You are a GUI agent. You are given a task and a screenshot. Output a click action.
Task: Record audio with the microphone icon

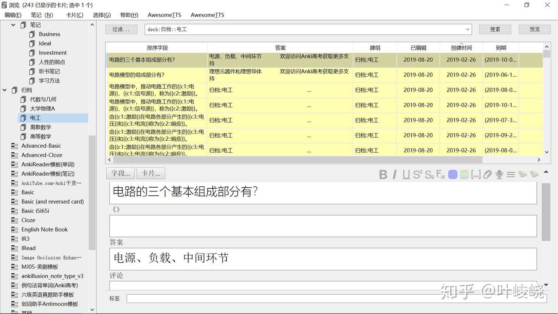pos(499,174)
